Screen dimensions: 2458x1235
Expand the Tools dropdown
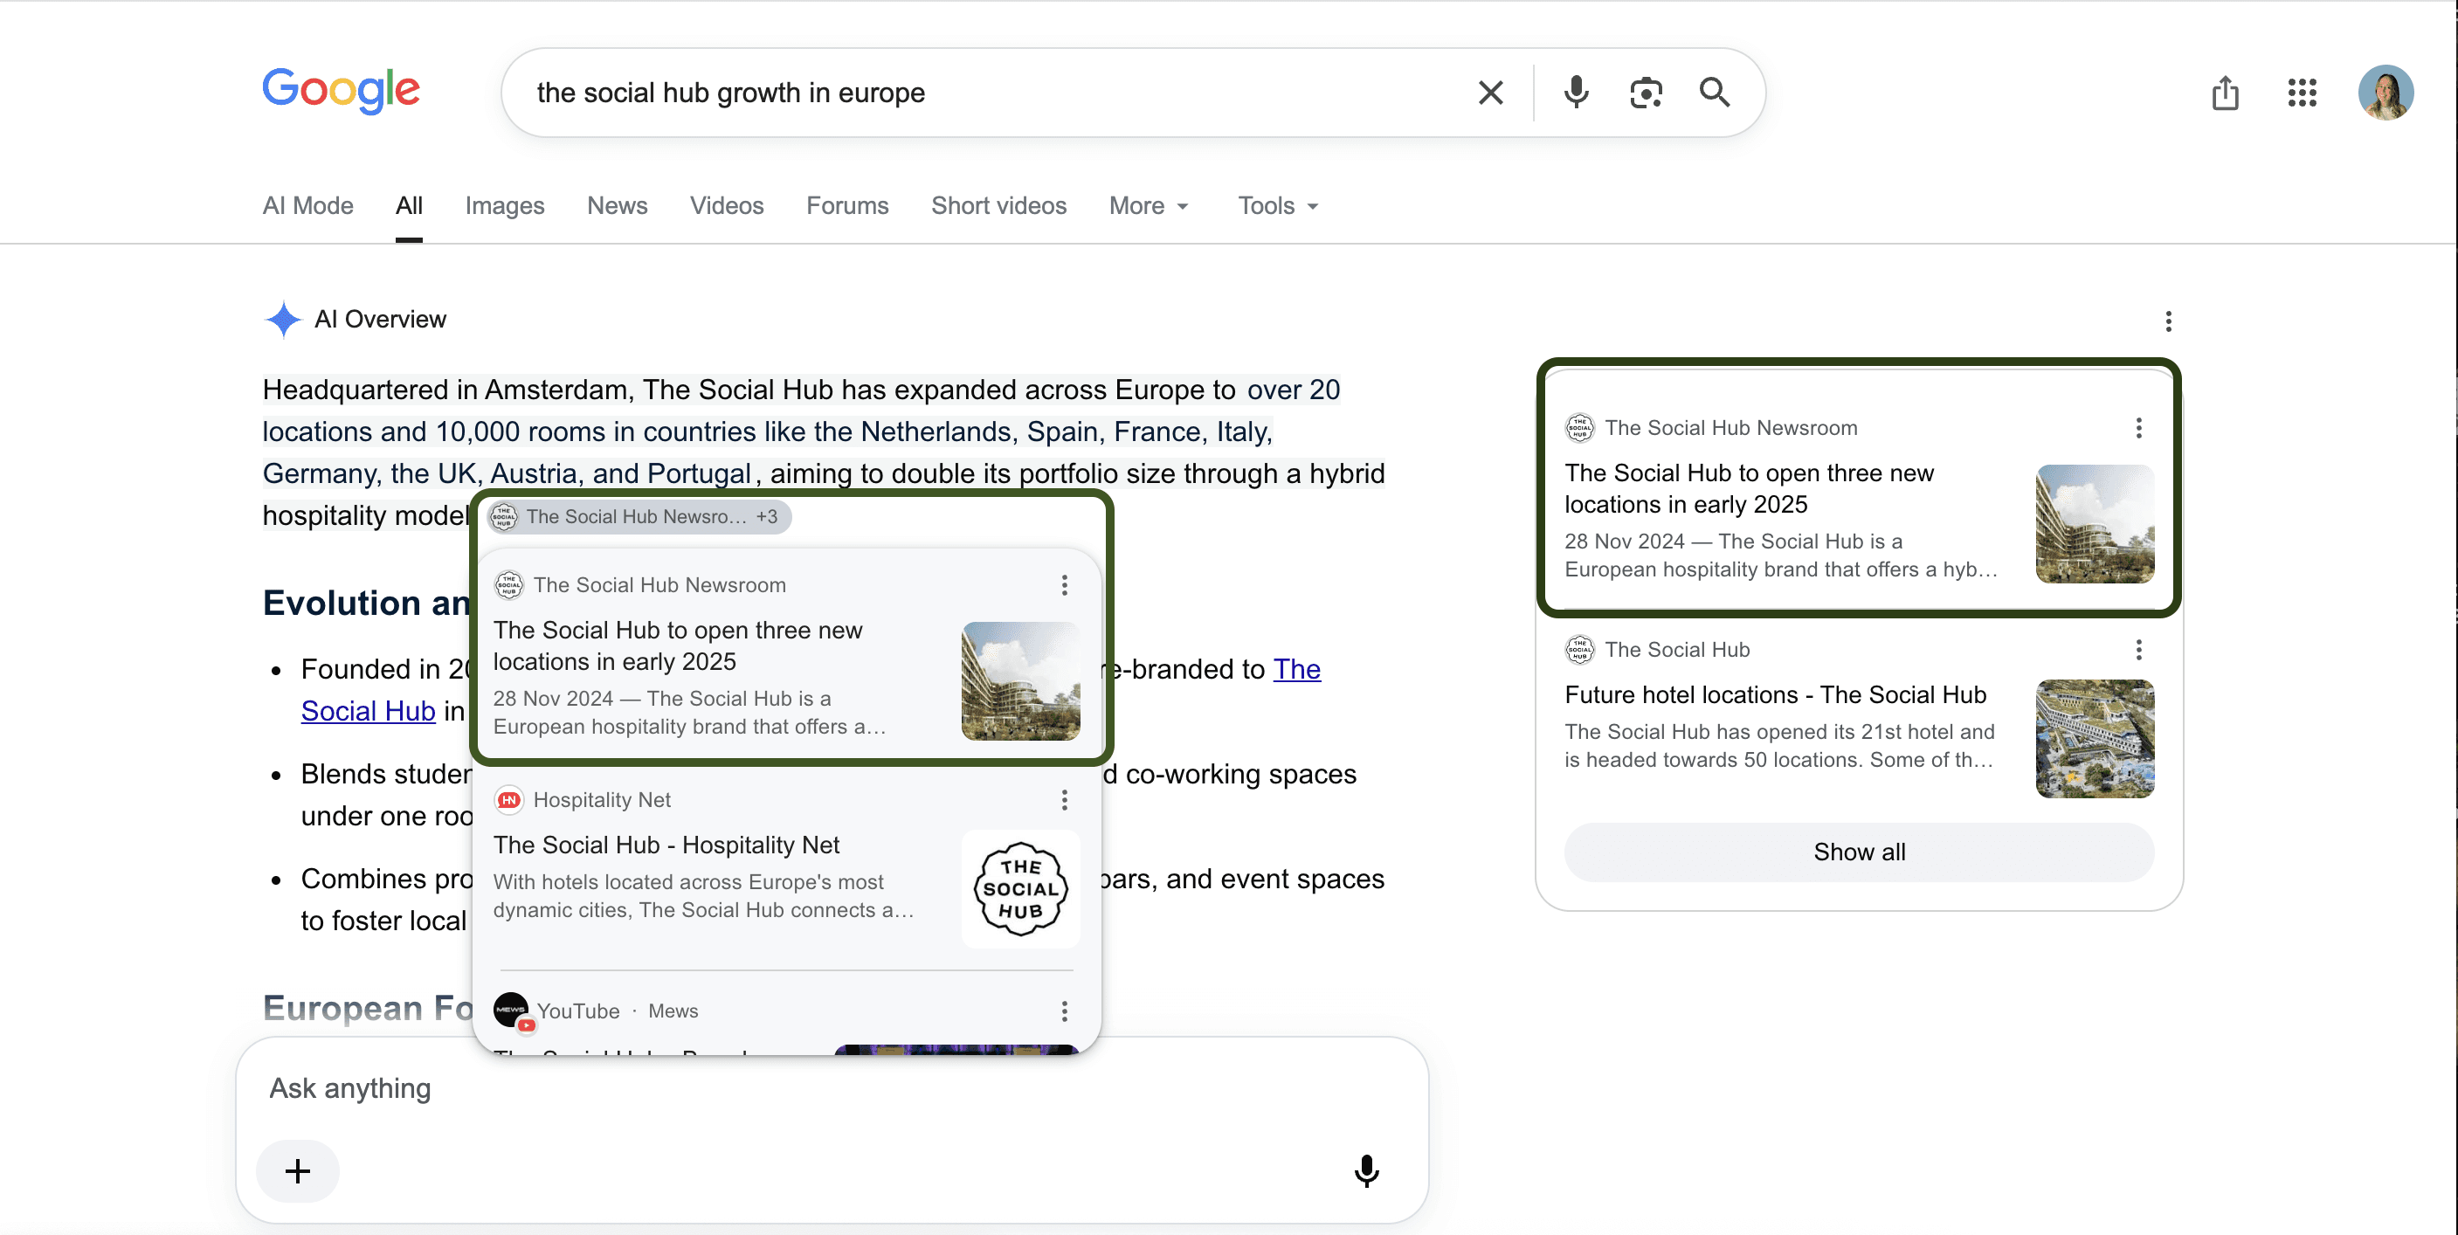(x=1278, y=205)
